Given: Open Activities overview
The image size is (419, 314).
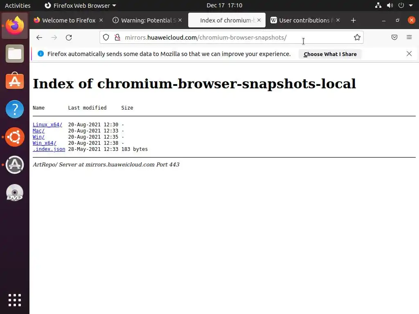Looking at the screenshot, I should pos(18,5).
